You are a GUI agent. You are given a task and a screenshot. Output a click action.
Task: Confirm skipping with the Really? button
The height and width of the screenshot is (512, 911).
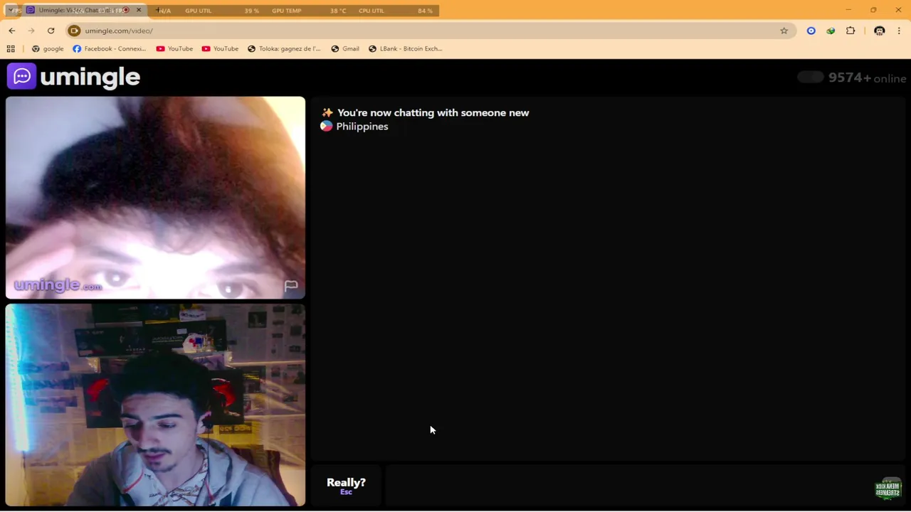(346, 485)
